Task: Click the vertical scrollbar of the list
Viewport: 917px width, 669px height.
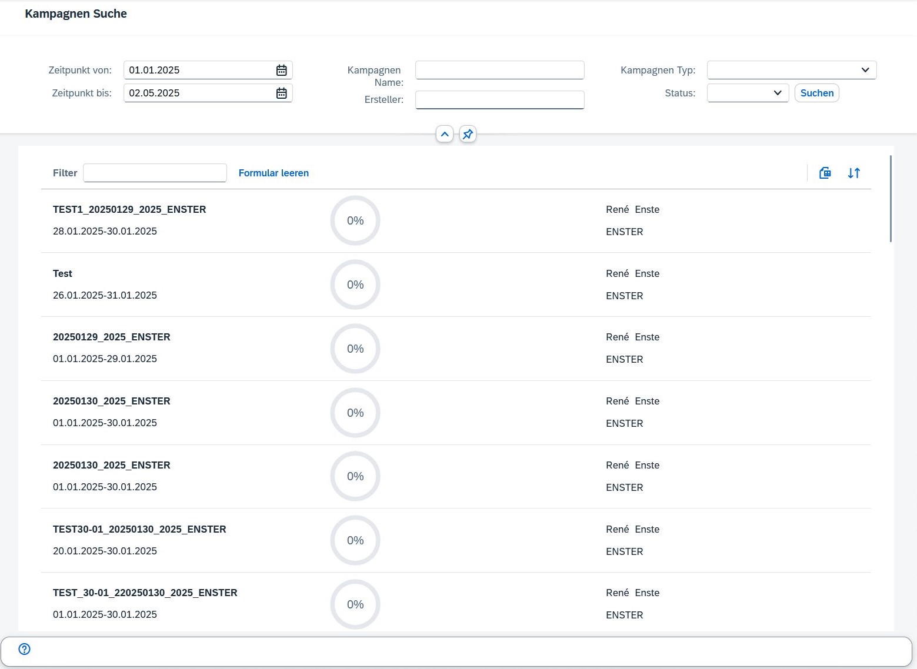Action: click(891, 199)
